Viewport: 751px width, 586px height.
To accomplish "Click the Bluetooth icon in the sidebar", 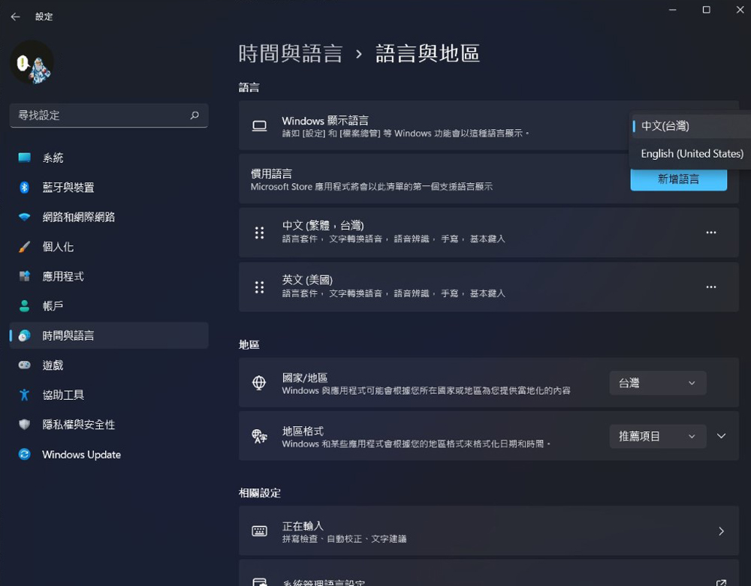I will tap(25, 188).
